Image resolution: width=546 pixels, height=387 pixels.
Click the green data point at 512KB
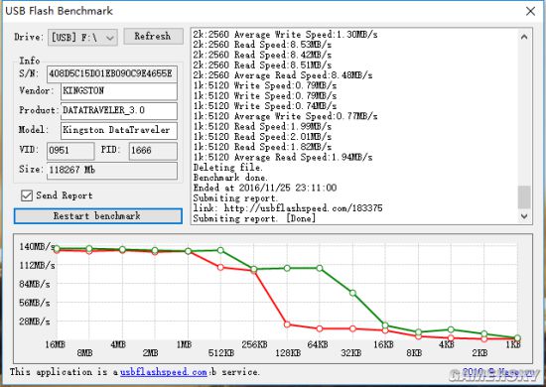(x=220, y=250)
